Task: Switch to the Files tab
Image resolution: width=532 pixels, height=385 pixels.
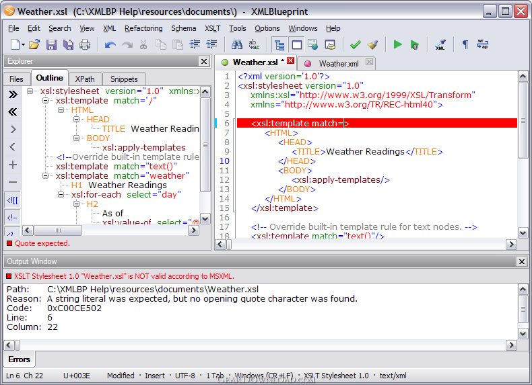Action: (16, 79)
